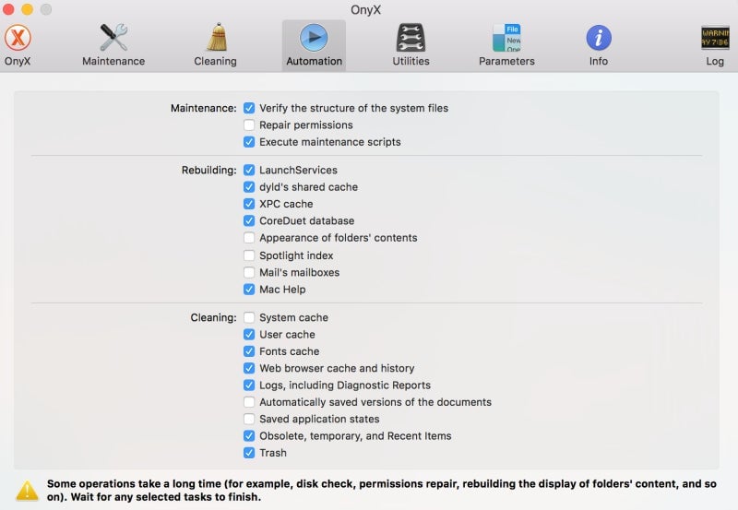The image size is (738, 510).
Task: Show the Info icon panel
Action: coord(599,39)
